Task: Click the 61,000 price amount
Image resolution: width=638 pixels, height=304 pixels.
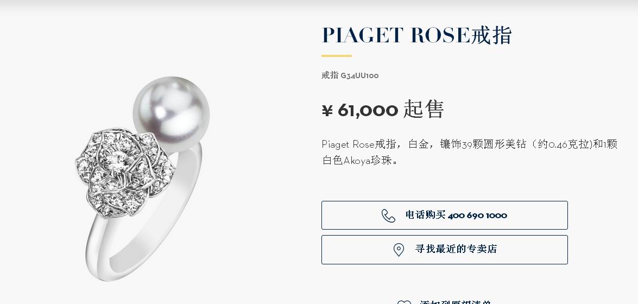Action: [x=368, y=110]
